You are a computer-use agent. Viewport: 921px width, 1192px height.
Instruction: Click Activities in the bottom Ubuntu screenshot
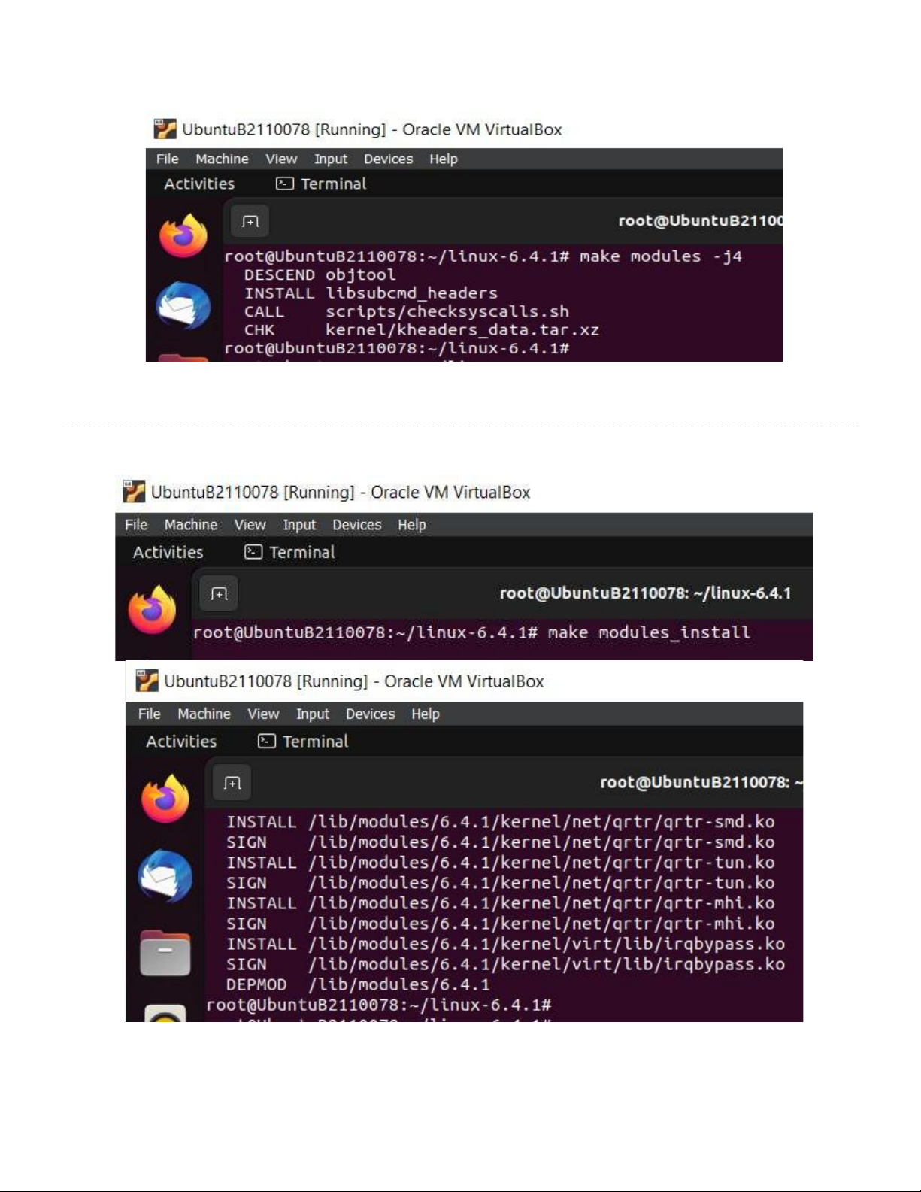[181, 742]
